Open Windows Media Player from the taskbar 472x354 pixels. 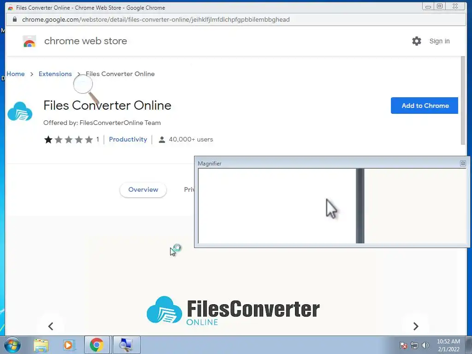(x=68, y=345)
